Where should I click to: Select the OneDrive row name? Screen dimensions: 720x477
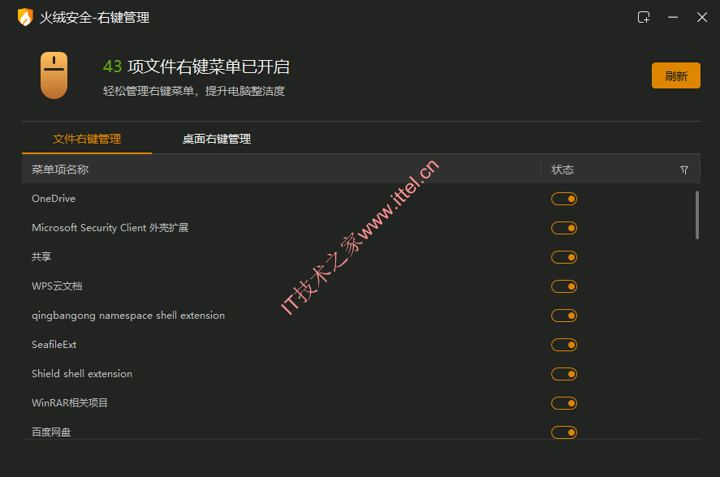54,198
